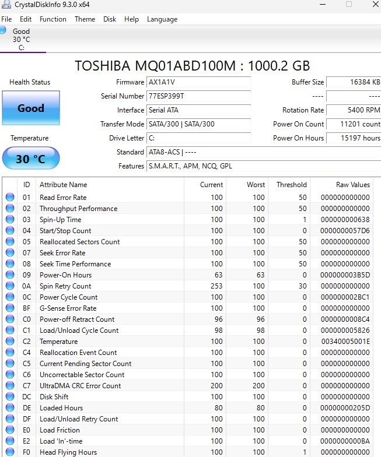381x457 pixels.
Task: Click the Rotation Rate value 5400 RPM
Action: click(354, 110)
